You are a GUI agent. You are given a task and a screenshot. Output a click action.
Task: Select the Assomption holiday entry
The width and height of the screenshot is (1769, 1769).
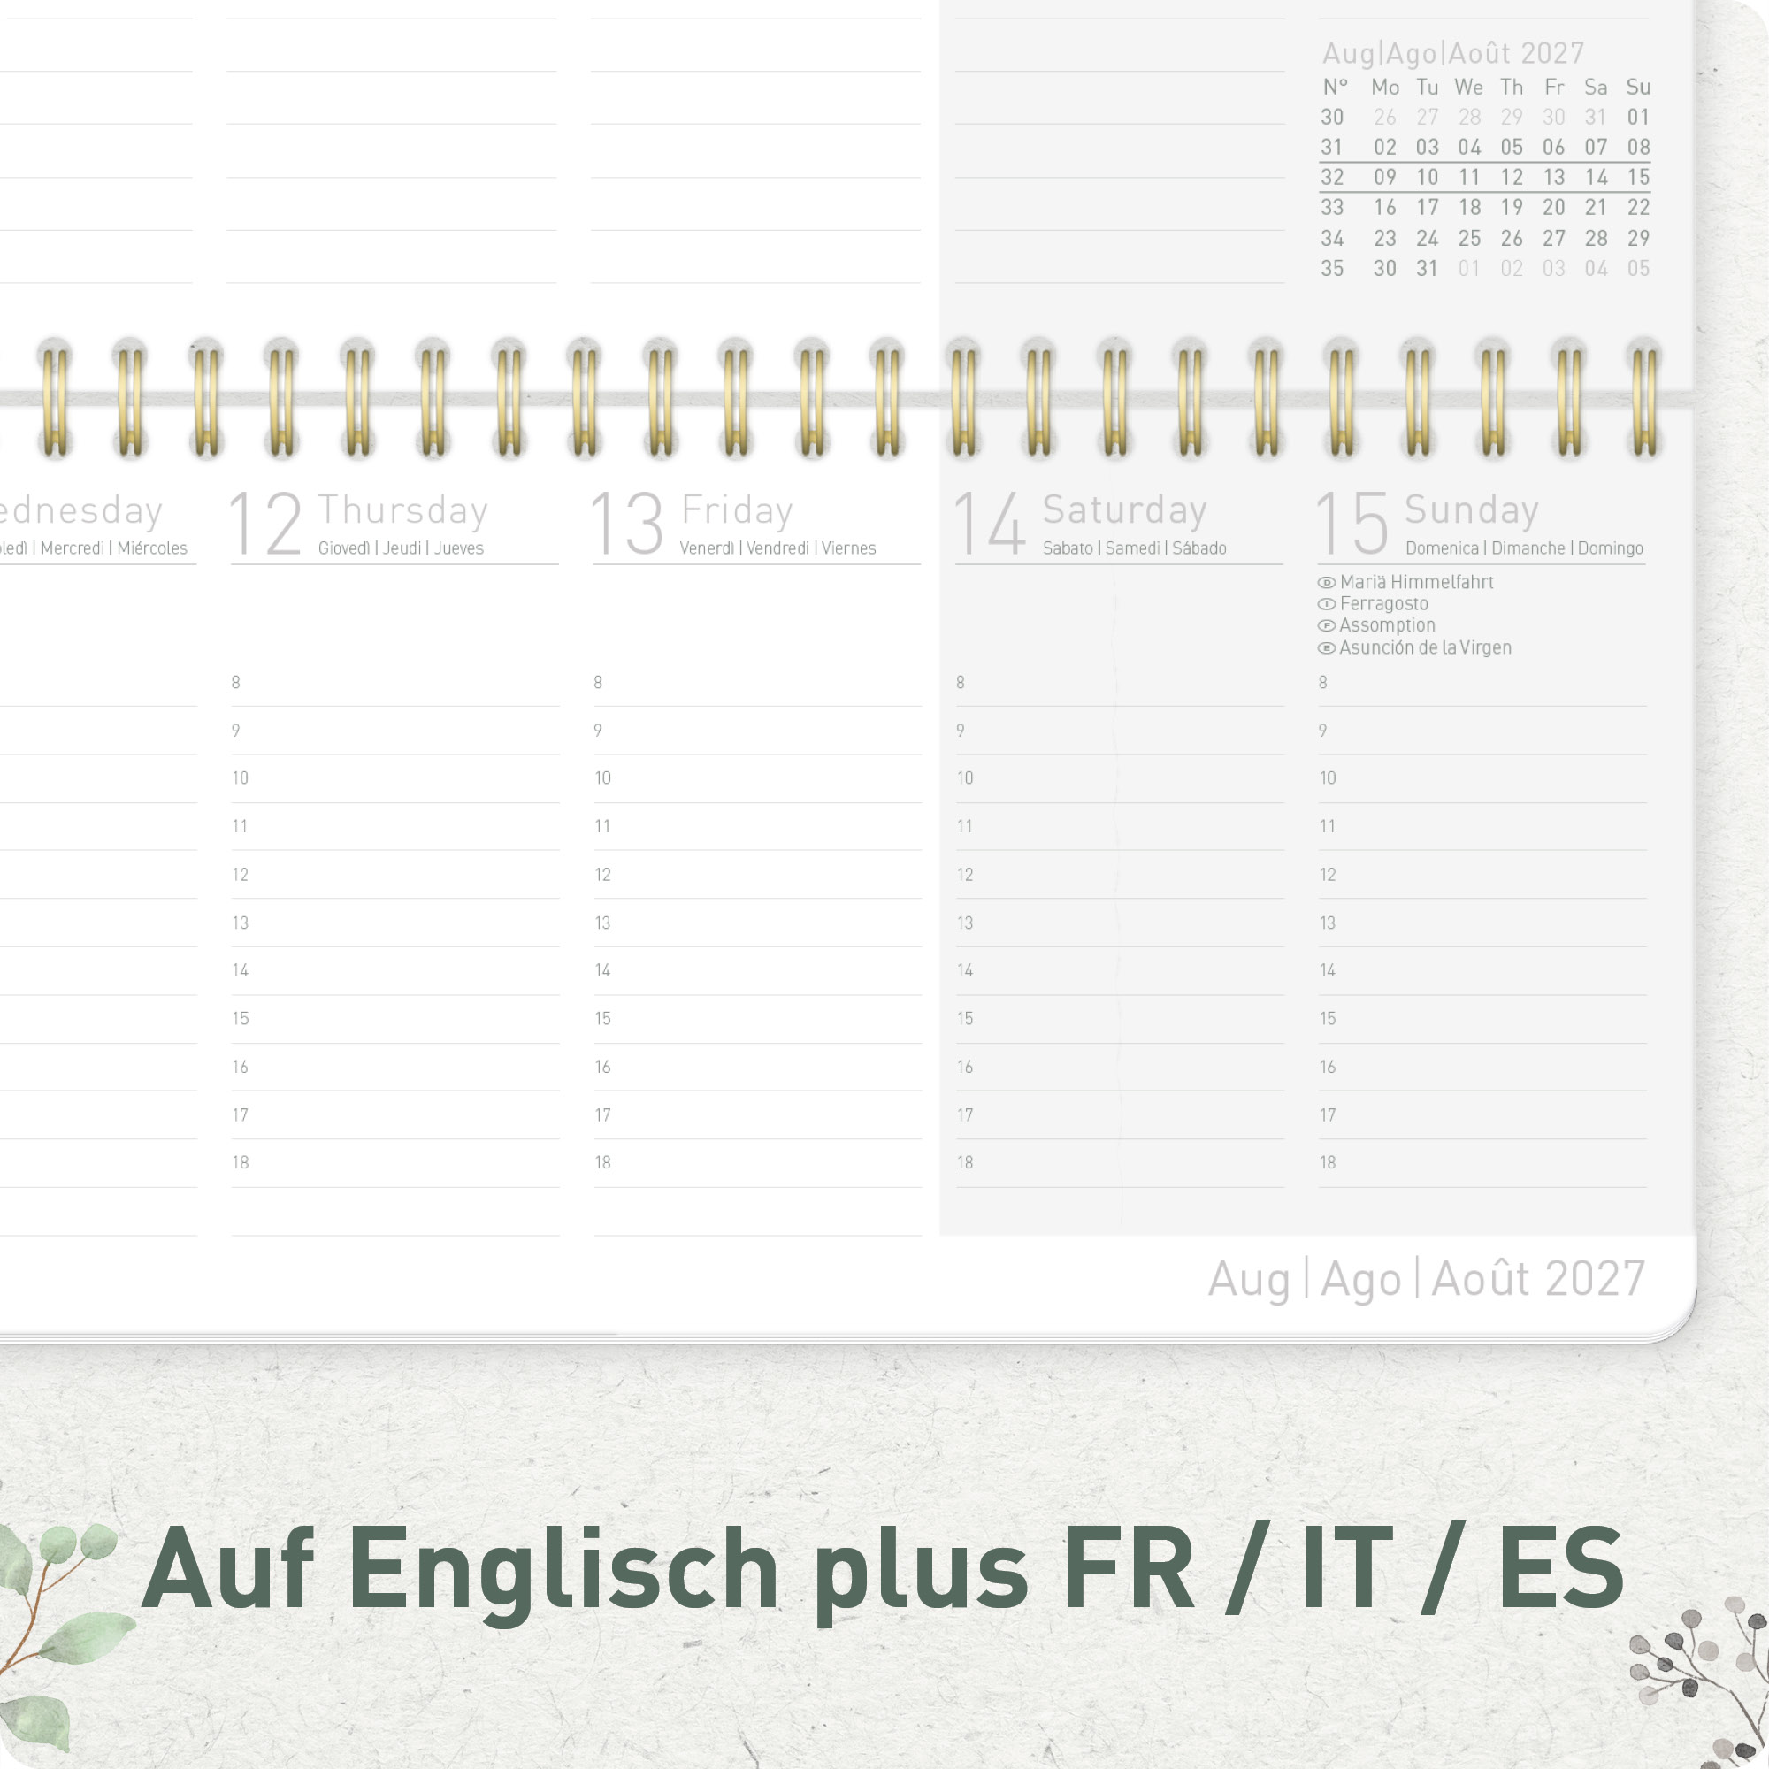point(1387,626)
